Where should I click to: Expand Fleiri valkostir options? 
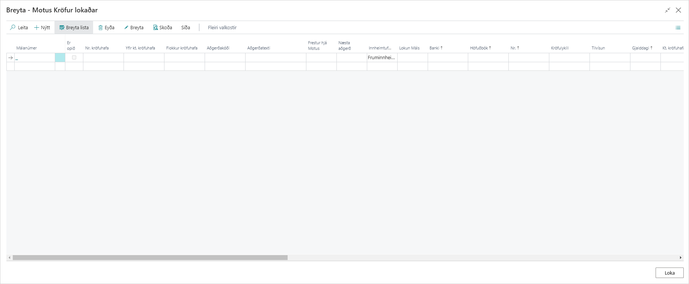click(222, 28)
